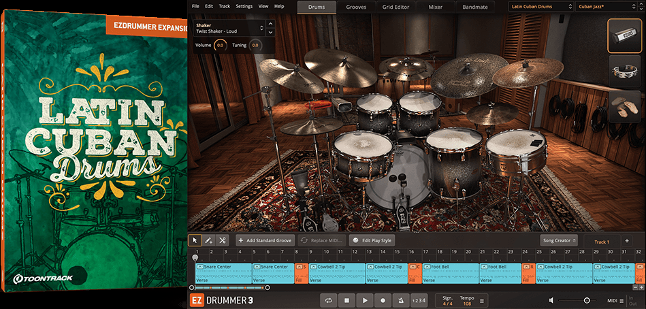Click the record button in transport
The height and width of the screenshot is (309, 646).
[383, 301]
